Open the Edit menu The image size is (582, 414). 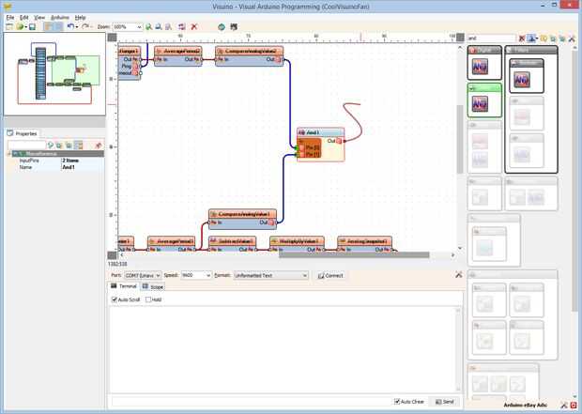24,18
